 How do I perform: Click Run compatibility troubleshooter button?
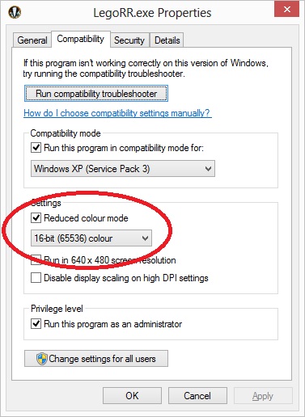(x=96, y=94)
